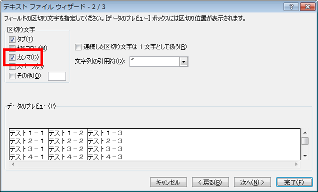
Task: Check the その他(O) delimiter option
Action: coord(12,76)
